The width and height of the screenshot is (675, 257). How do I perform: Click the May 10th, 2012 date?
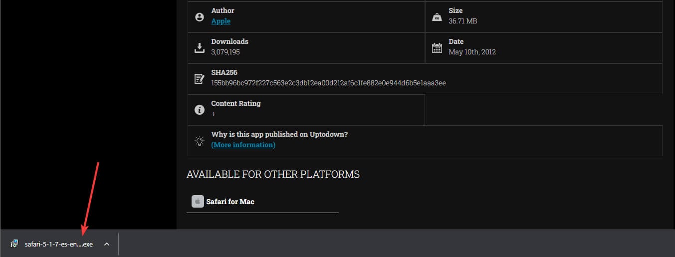472,52
